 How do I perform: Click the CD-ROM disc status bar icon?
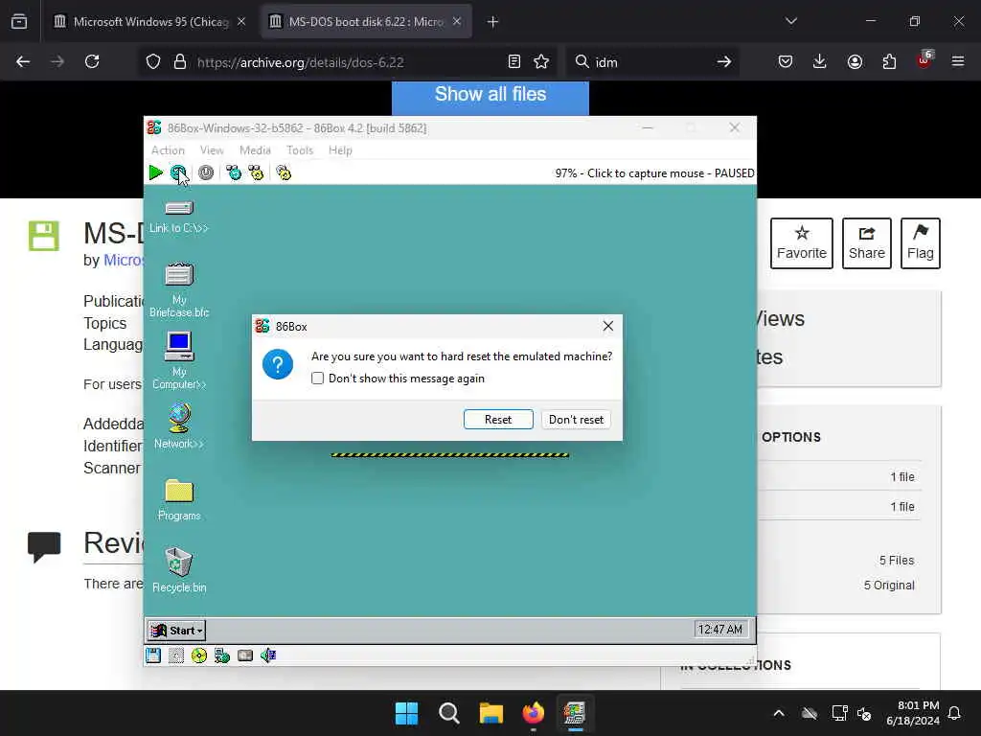pyautogui.click(x=199, y=655)
